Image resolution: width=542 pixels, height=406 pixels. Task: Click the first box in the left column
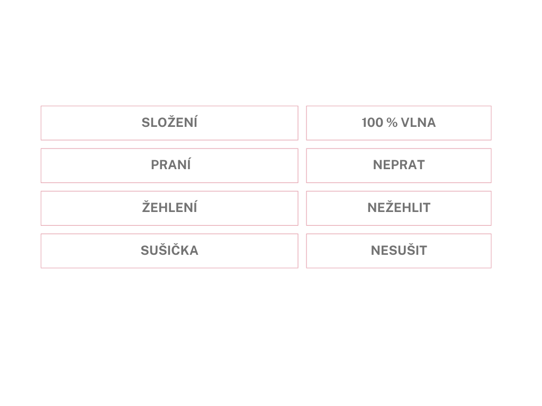point(169,123)
